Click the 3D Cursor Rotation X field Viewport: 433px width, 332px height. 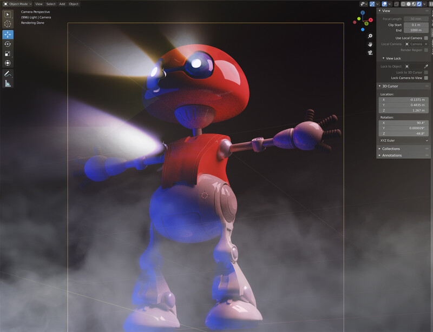click(x=404, y=123)
